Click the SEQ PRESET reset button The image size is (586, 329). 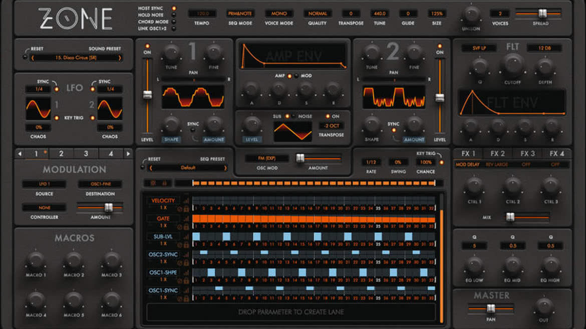142,167
